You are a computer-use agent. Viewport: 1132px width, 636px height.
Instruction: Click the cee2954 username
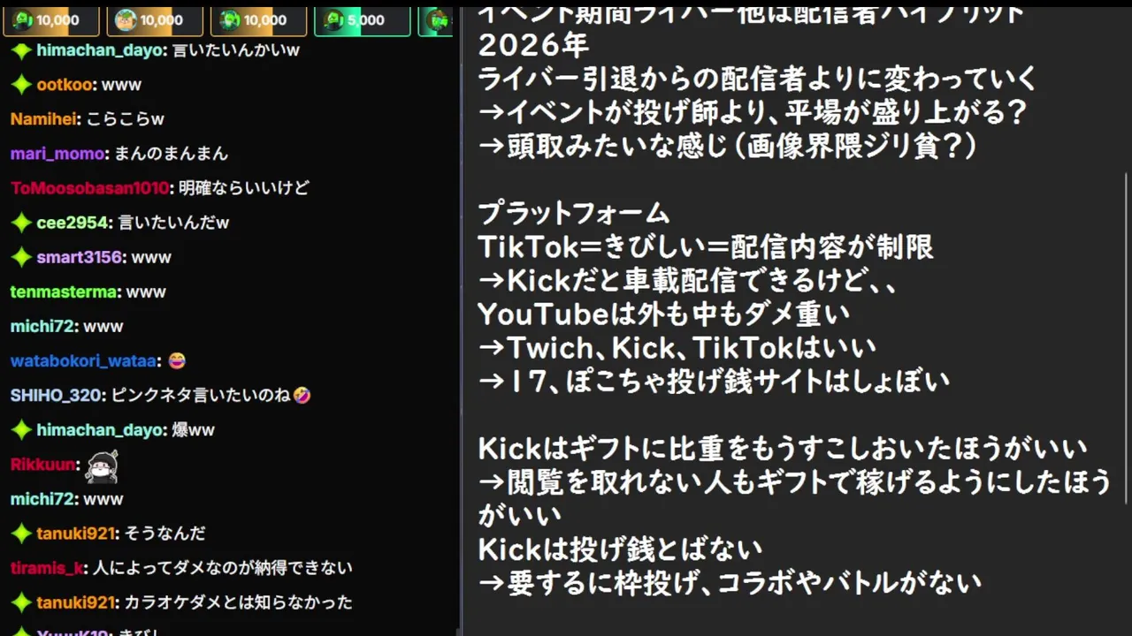(73, 223)
